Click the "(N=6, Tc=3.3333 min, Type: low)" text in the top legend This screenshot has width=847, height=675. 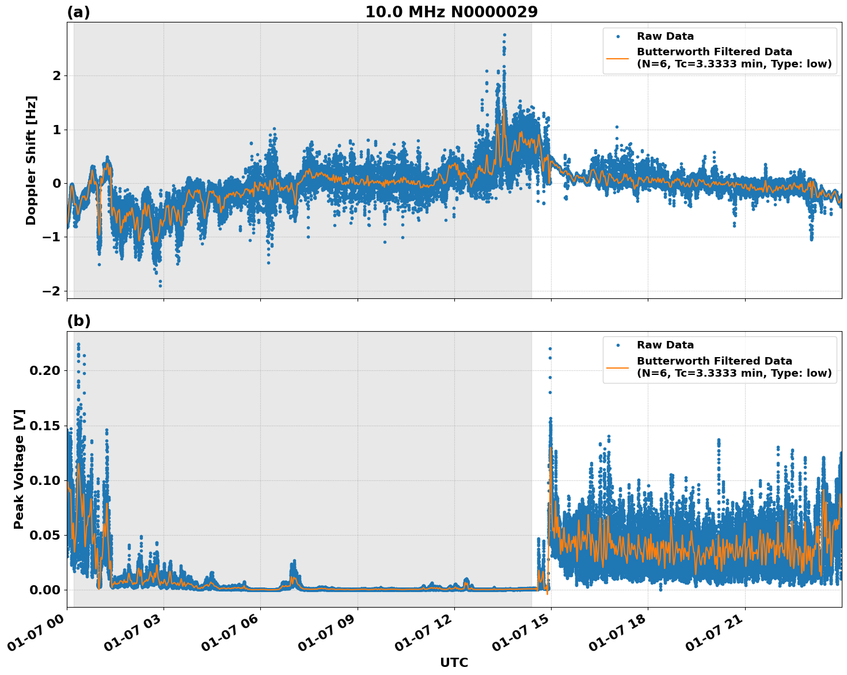[x=734, y=64]
